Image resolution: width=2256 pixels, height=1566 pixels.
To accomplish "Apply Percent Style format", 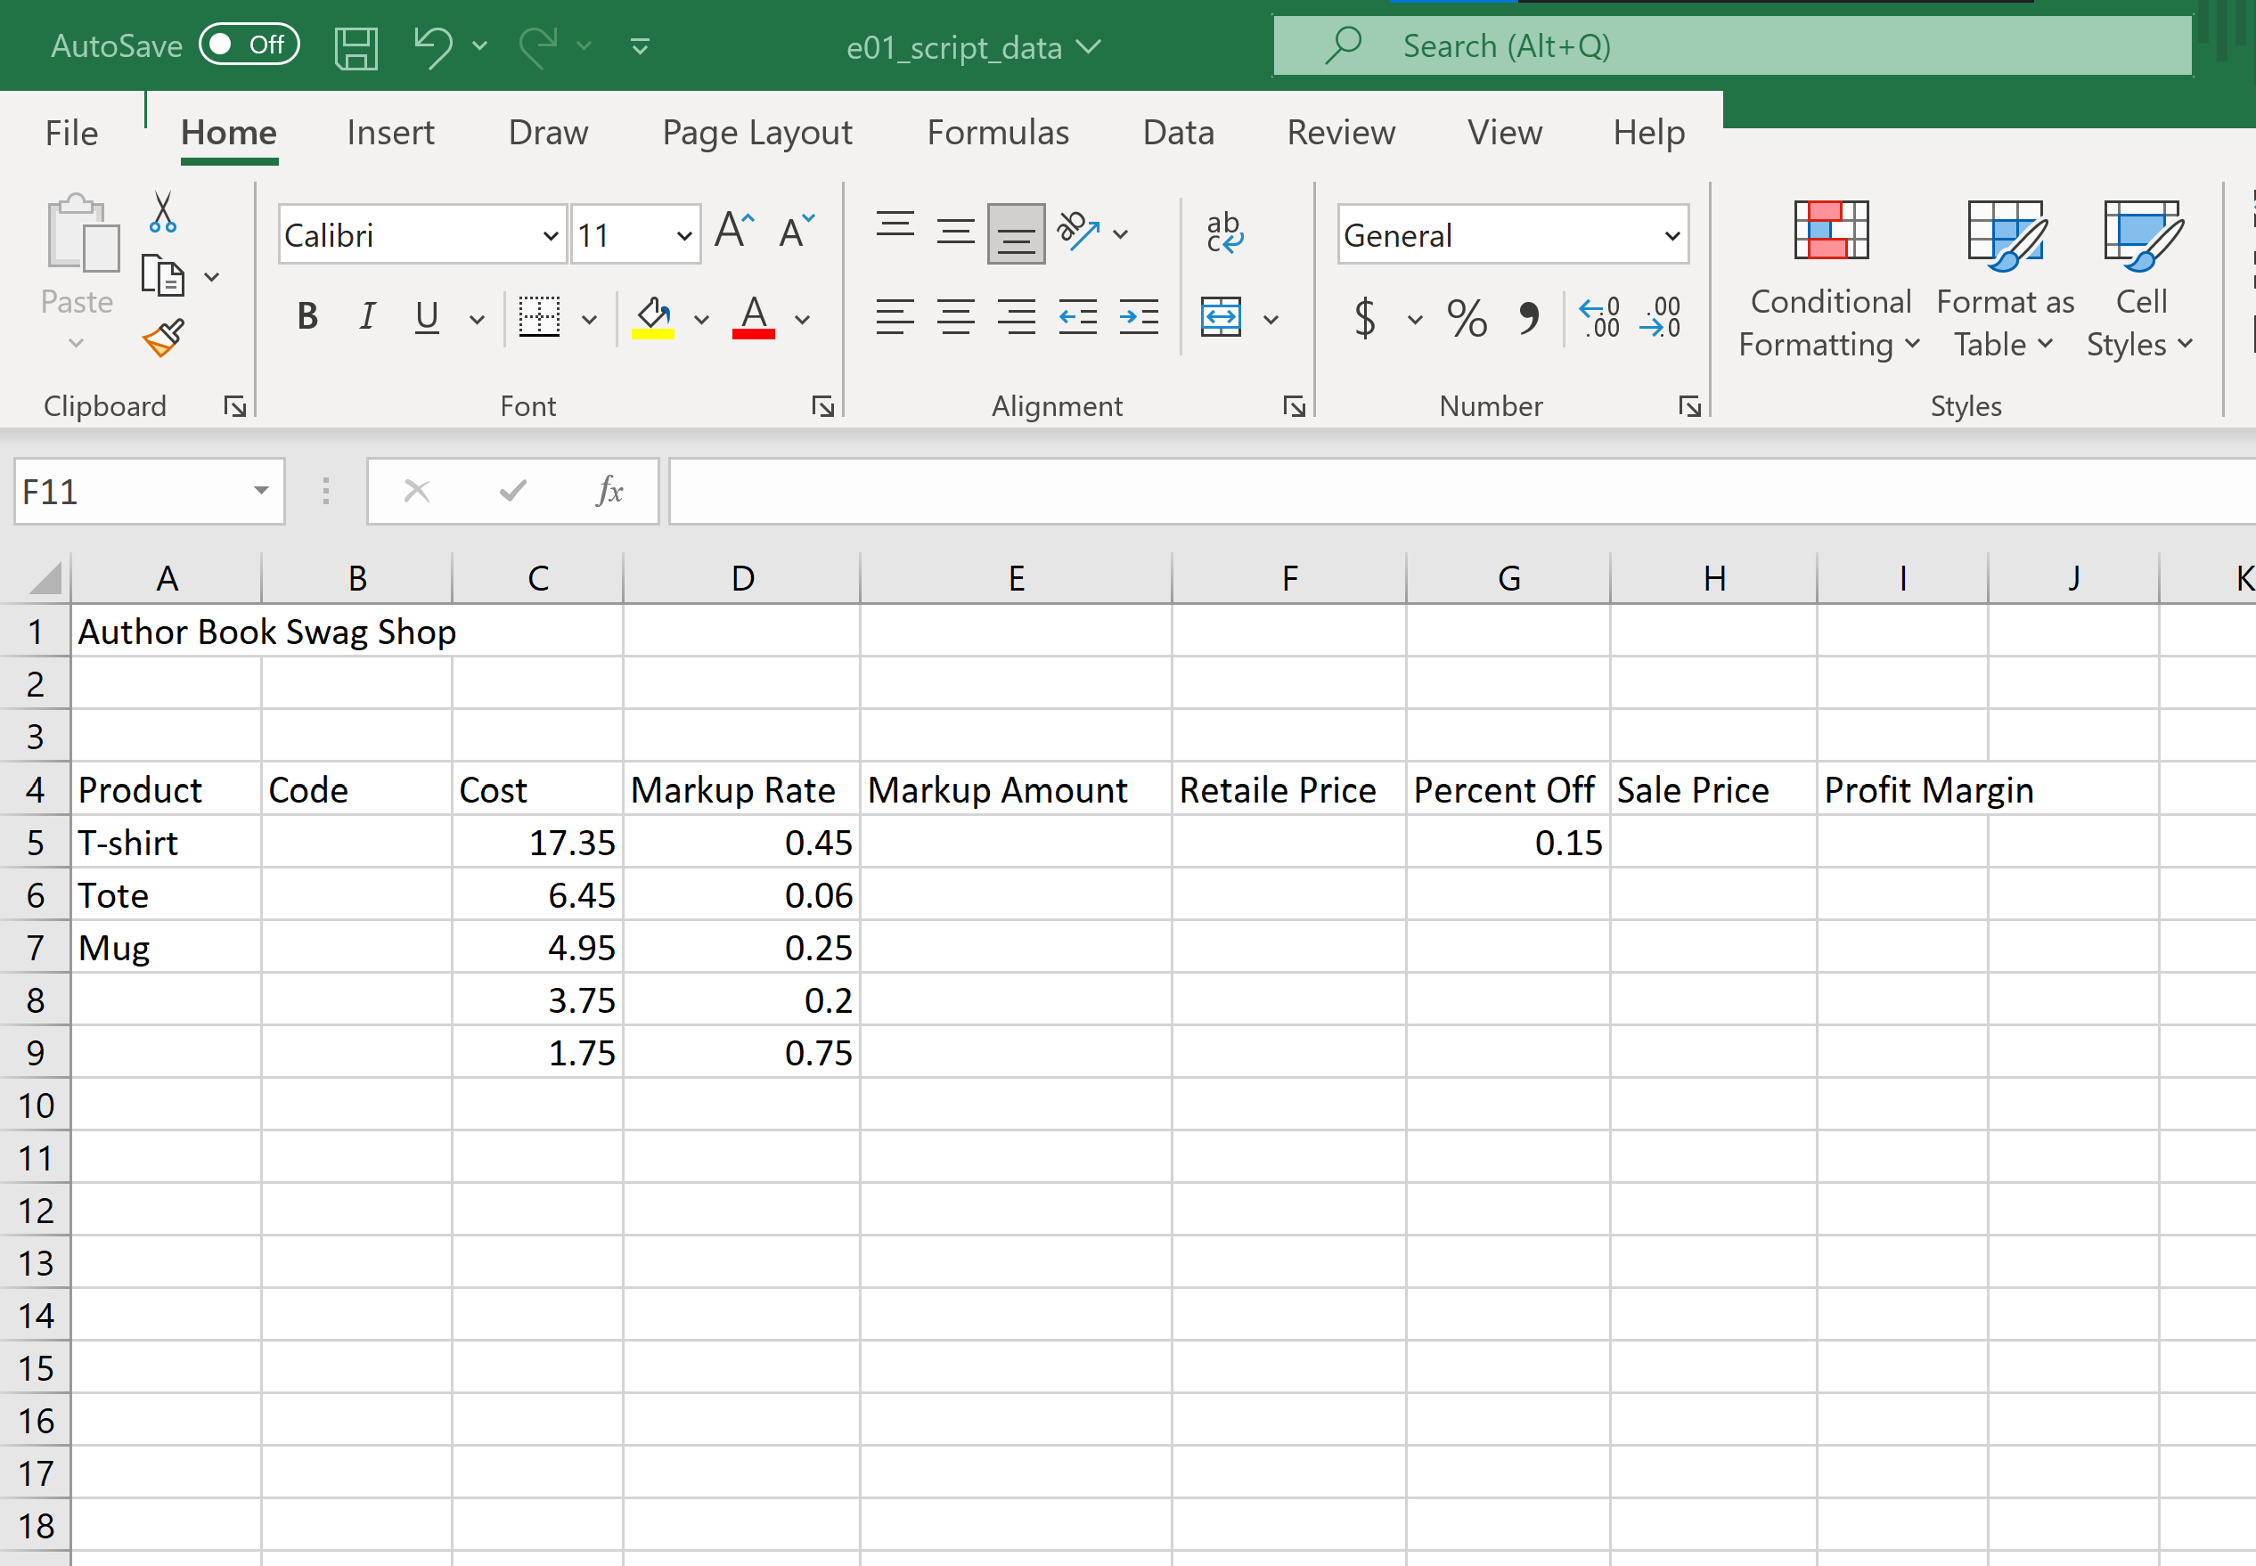I will [x=1467, y=318].
